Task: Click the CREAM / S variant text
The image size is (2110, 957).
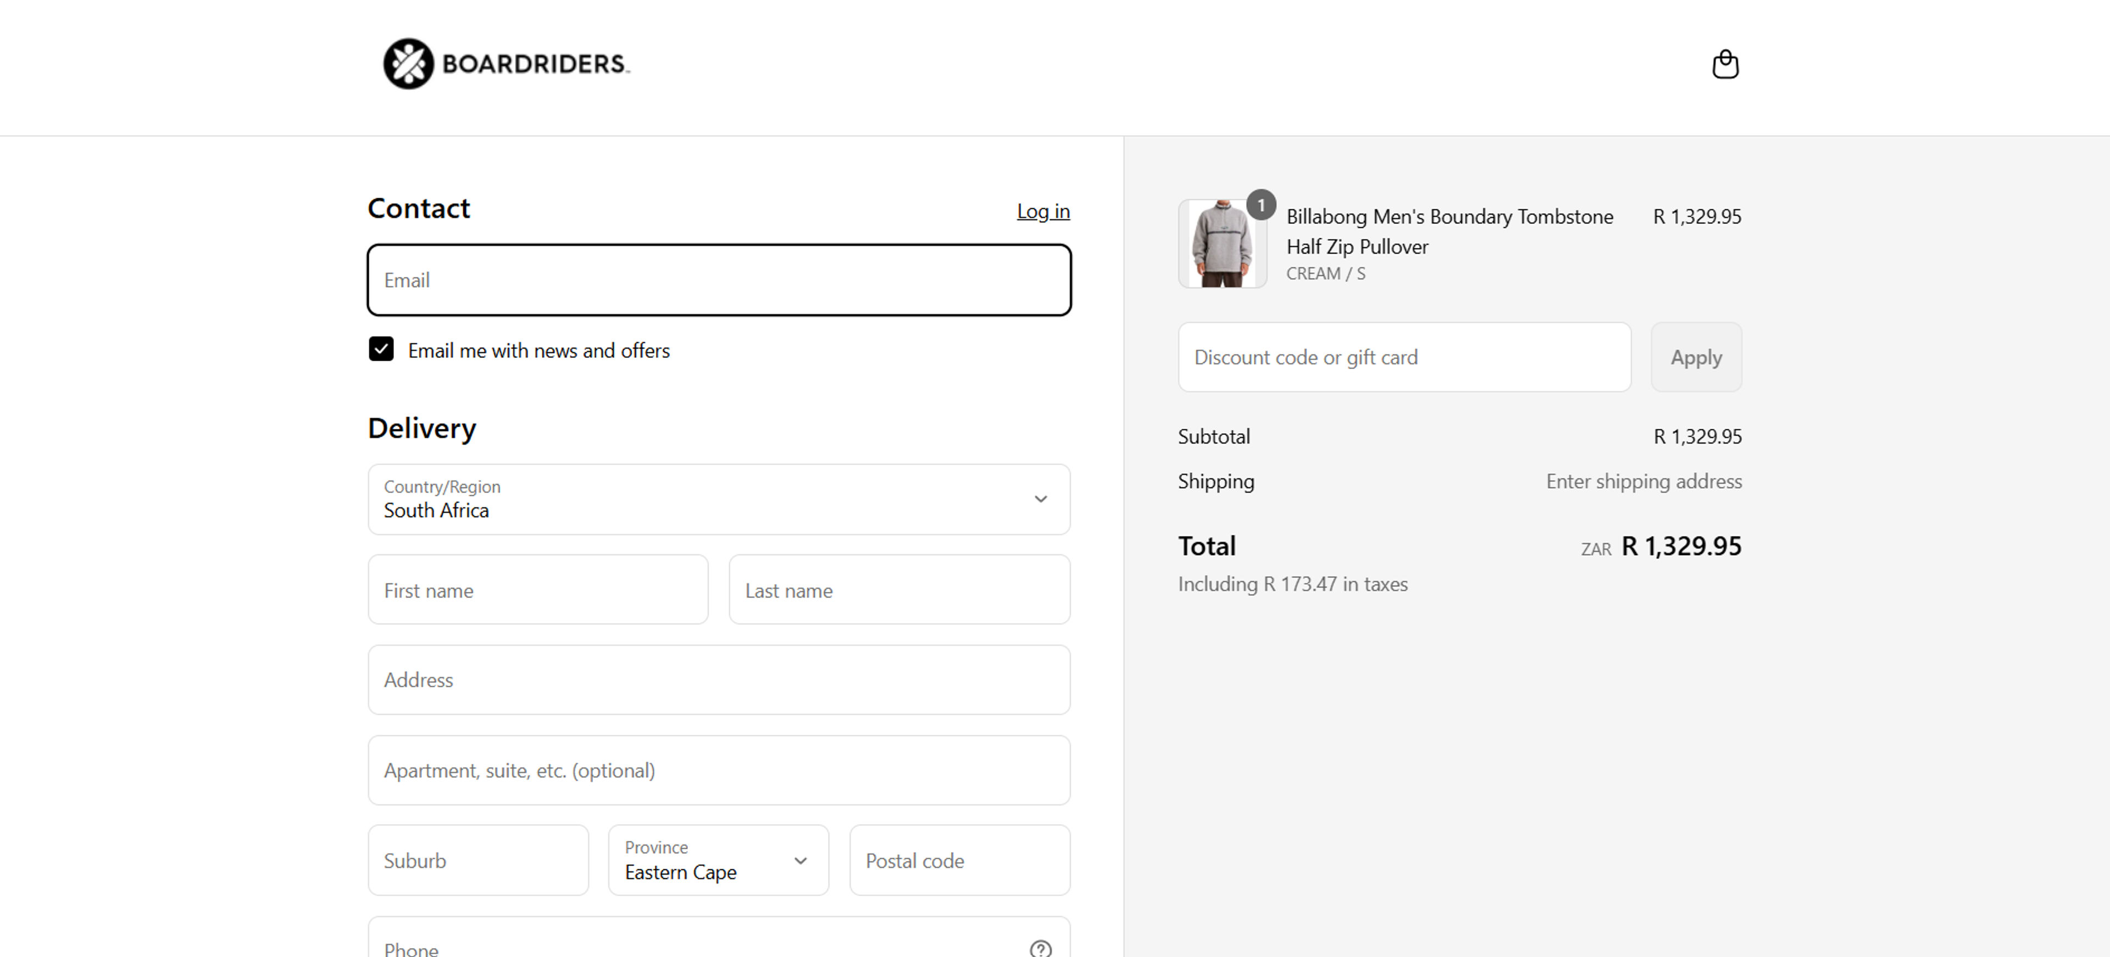Action: pos(1325,273)
